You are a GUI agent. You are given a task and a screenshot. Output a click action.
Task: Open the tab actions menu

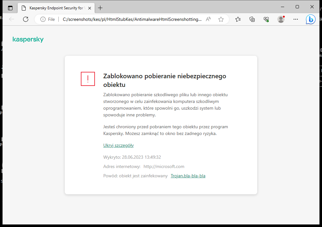click(10, 8)
